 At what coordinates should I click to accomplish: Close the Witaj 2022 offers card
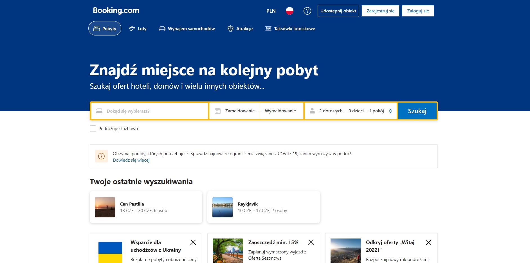pyautogui.click(x=428, y=242)
